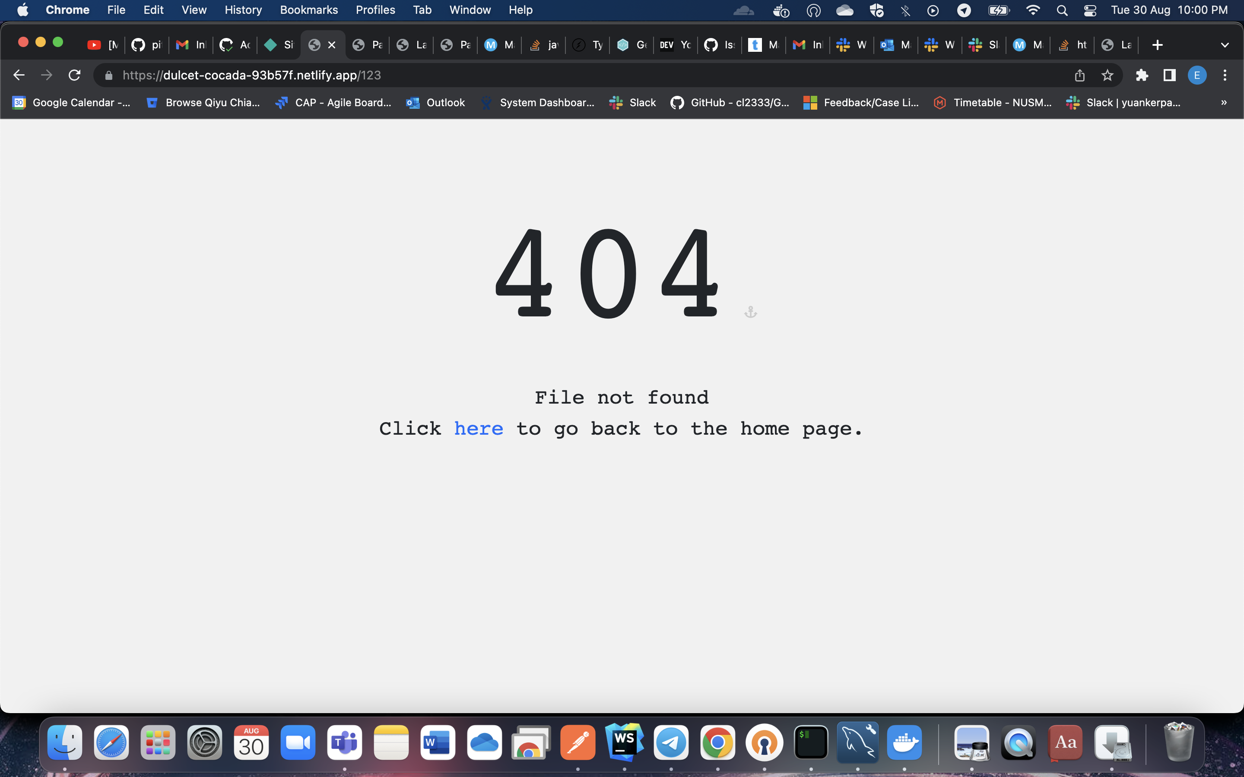Open macOS Control Center toggle icon
Viewport: 1244px width, 777px height.
[1090, 10]
